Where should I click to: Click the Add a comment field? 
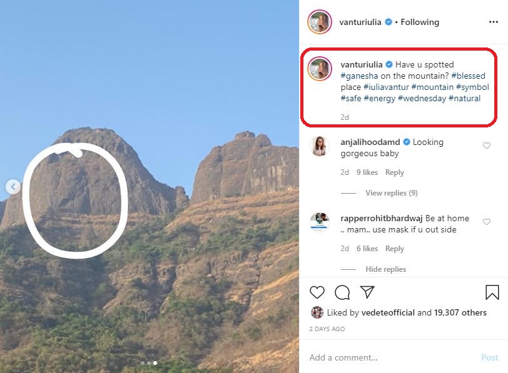[x=388, y=358]
